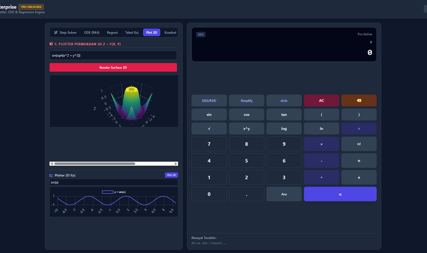Click the digit 0 key
This screenshot has height=253, width=427.
[209, 194]
